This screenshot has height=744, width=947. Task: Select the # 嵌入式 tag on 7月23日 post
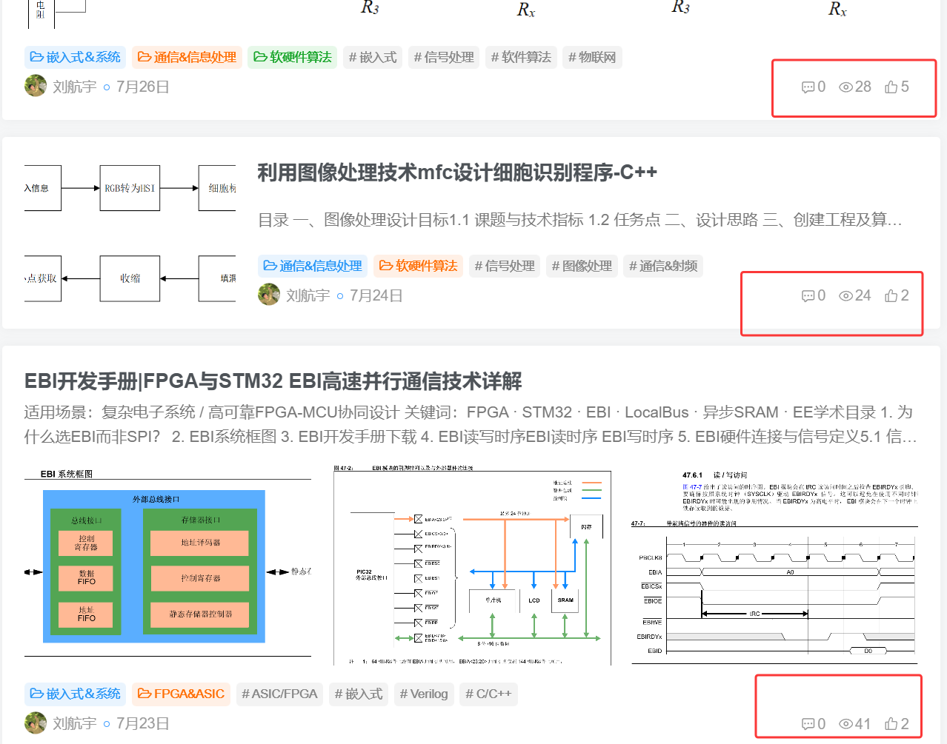click(359, 694)
